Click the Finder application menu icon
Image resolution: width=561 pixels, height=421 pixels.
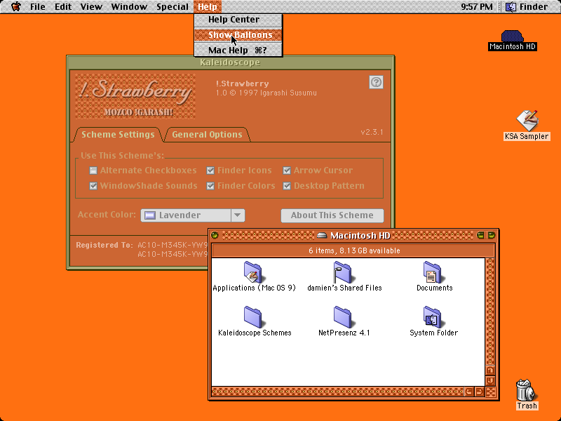(511, 6)
